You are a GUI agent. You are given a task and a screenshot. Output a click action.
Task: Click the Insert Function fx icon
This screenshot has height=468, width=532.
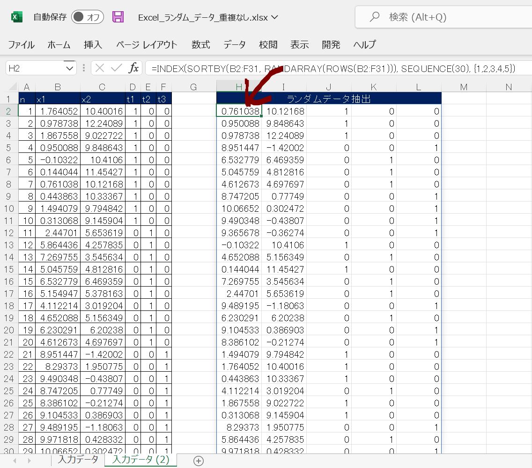pyautogui.click(x=133, y=68)
